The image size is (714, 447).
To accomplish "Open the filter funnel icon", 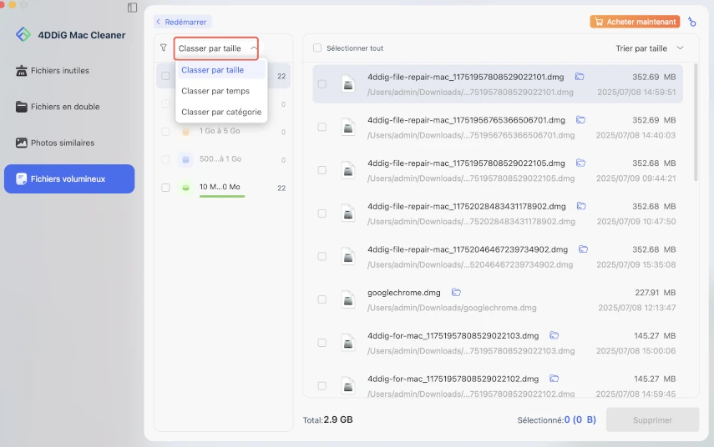I will click(x=164, y=48).
